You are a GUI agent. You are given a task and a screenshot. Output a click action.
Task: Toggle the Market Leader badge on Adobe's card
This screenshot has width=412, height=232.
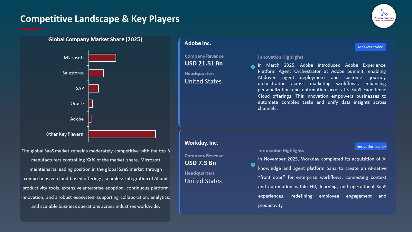[x=370, y=47]
